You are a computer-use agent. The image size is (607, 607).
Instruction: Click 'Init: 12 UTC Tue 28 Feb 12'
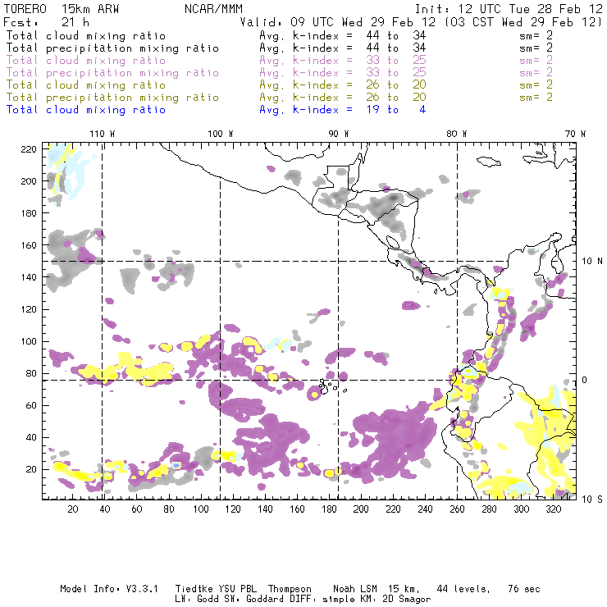pyautogui.click(x=509, y=9)
